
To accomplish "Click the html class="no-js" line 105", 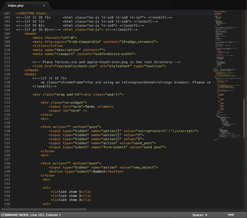I will pos(77,30).
